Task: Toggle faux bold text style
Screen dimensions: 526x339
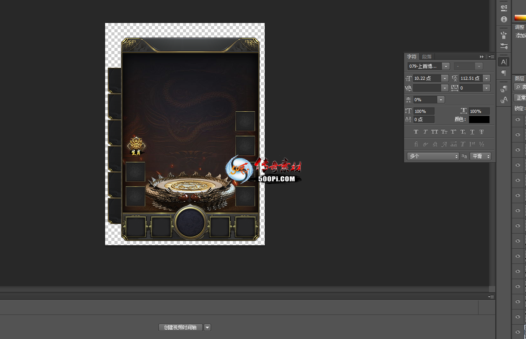Action: 416,132
